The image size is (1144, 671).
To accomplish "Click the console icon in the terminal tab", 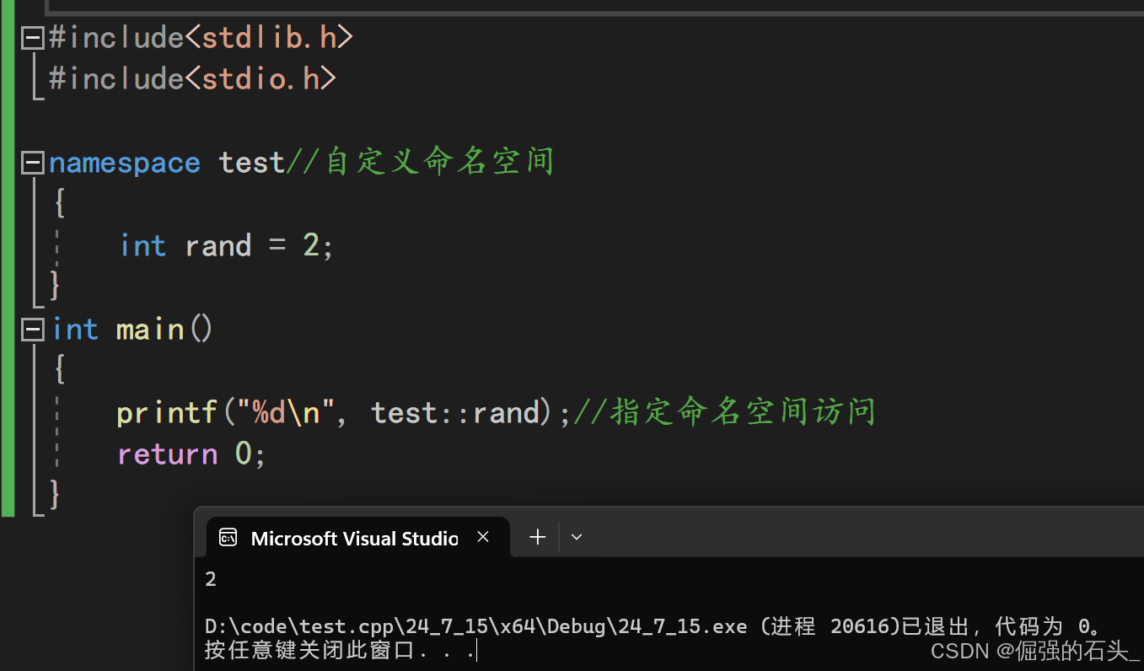I will point(228,537).
